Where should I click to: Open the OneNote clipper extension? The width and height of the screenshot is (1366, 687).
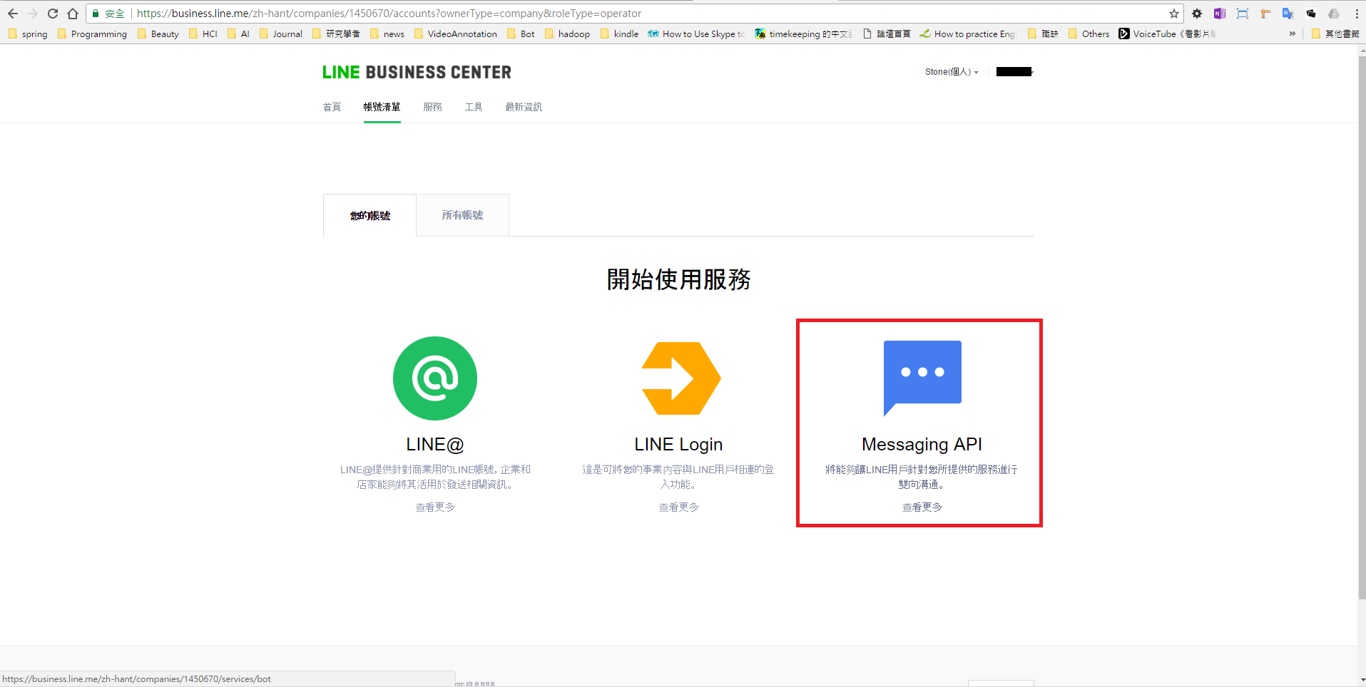point(1220,14)
